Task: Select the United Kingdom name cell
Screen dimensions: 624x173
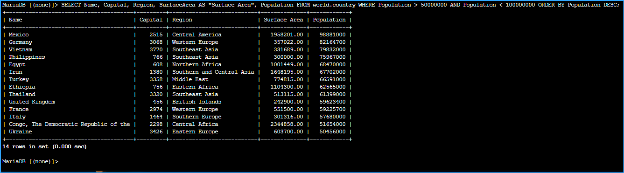Action: [x=32, y=102]
